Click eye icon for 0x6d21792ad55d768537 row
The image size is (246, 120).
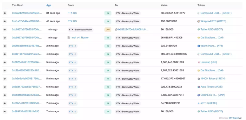[x=5, y=87]
